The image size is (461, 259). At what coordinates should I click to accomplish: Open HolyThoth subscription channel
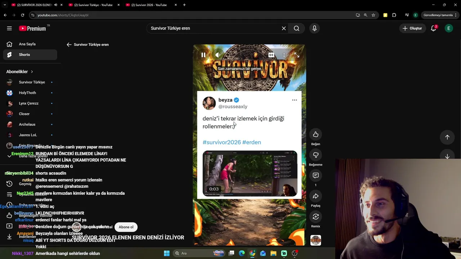pyautogui.click(x=30, y=93)
